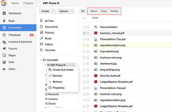Click the Chat icon in sidebar

[x=4, y=62]
